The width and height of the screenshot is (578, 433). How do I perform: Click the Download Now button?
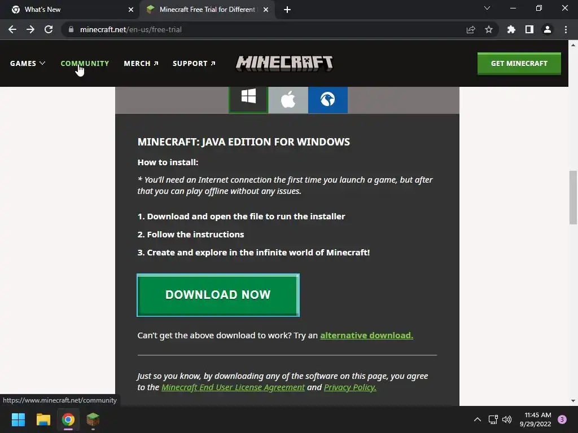pos(218,295)
